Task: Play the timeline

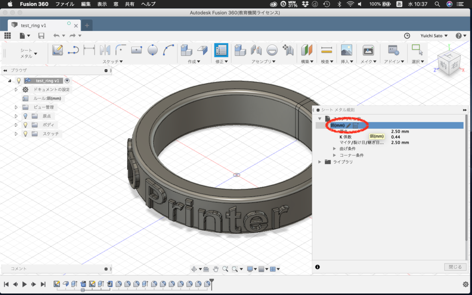Action: pos(25,284)
